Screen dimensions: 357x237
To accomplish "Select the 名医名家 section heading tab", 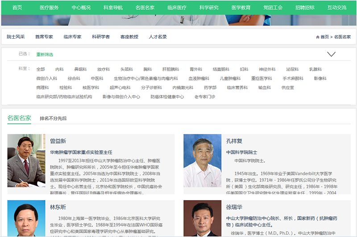I will [x=19, y=118].
